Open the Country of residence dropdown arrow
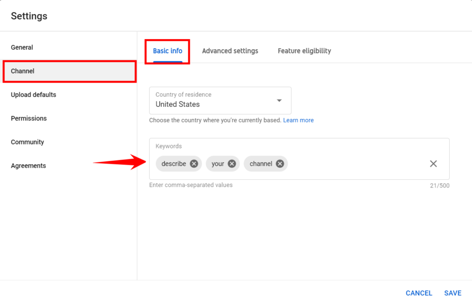Image resolution: width=472 pixels, height=304 pixels. pos(279,100)
